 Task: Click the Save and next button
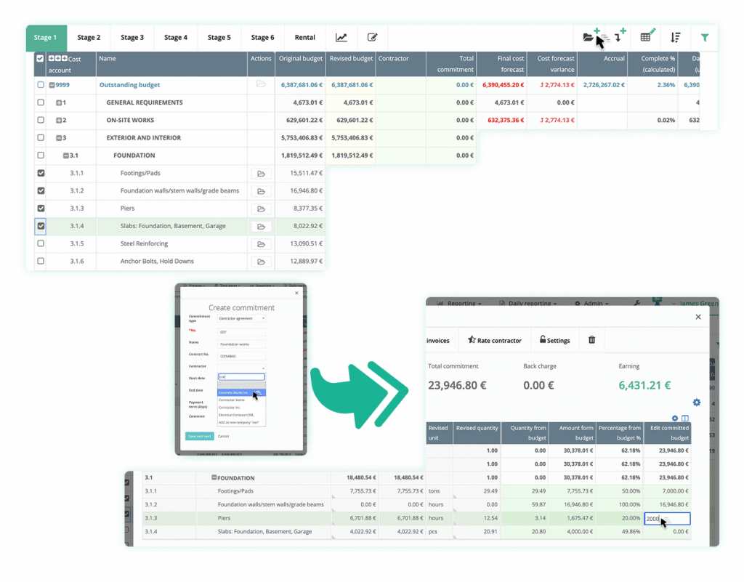200,436
